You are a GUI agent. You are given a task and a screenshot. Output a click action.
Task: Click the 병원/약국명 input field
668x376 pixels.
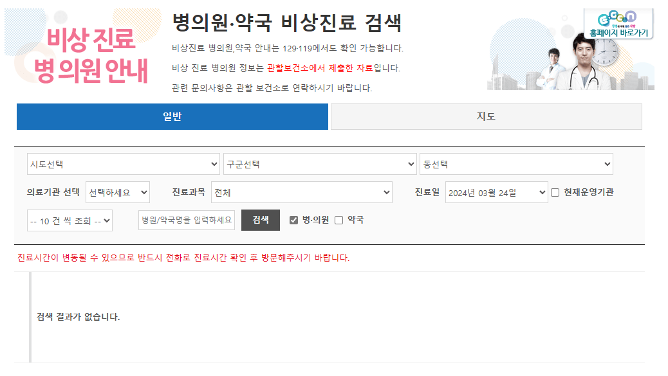[187, 220]
